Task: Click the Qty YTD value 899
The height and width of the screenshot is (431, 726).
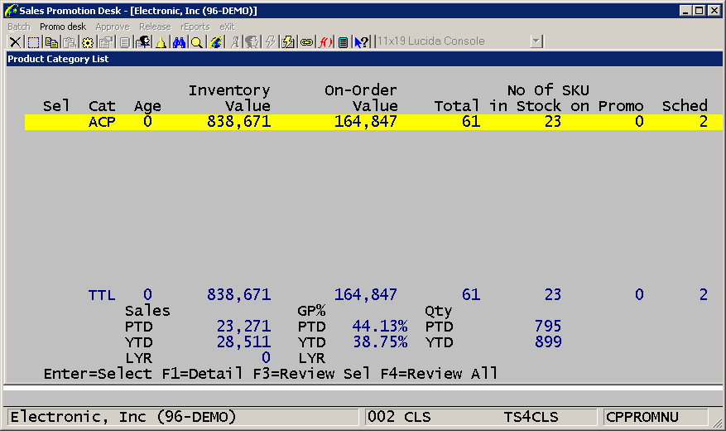Action: (x=548, y=342)
